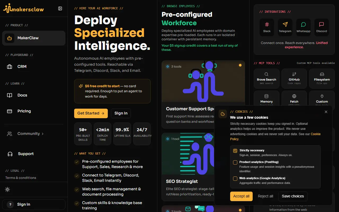Click the Docs book icon

pyautogui.click(x=10, y=95)
